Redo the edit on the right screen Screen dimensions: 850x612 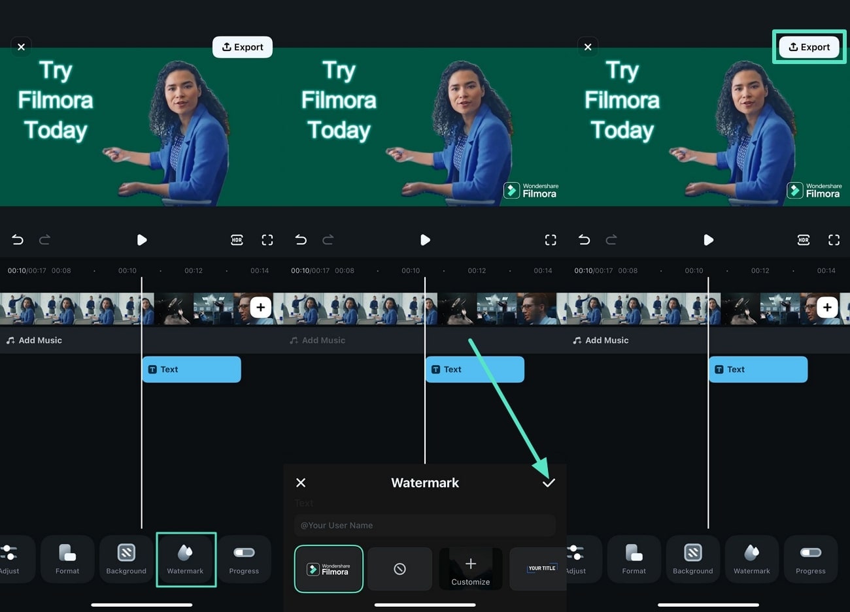coord(611,240)
